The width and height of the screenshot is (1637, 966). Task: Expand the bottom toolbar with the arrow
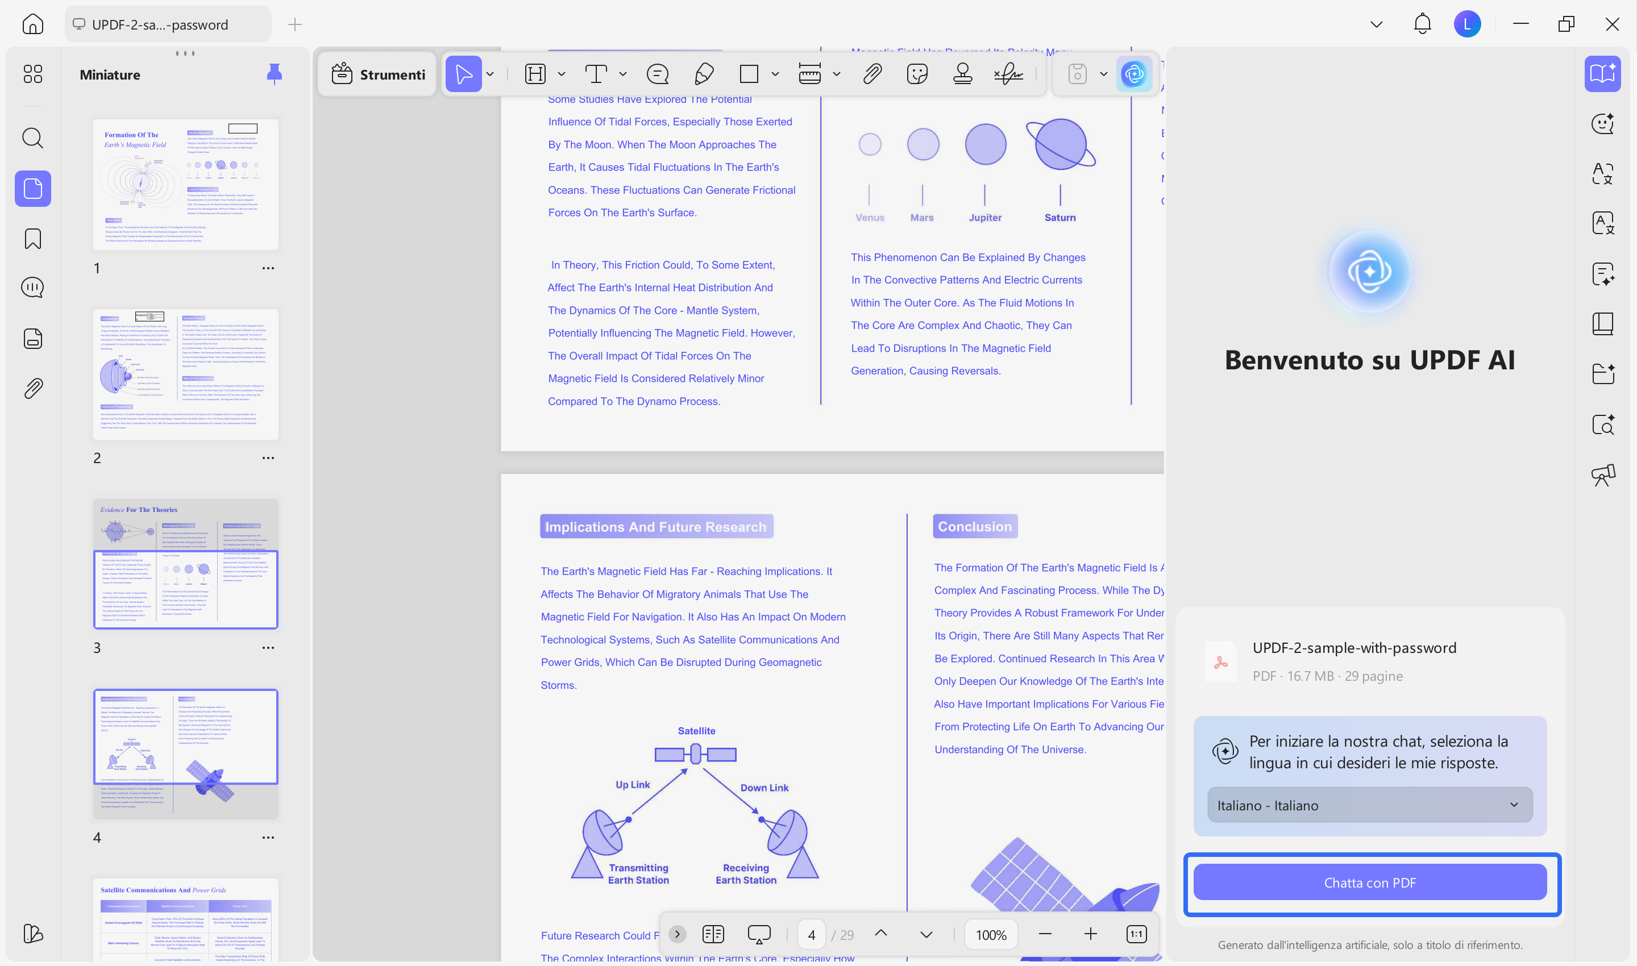point(677,935)
